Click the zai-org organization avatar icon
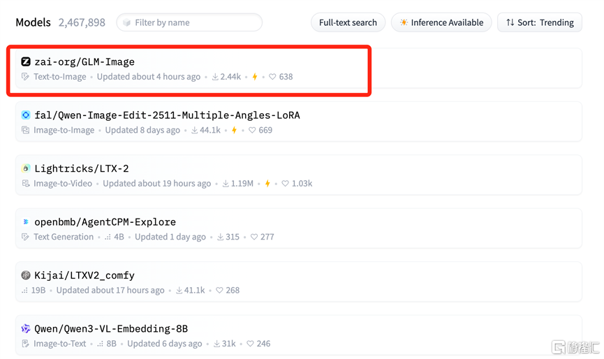The image size is (604, 359). coord(26,61)
